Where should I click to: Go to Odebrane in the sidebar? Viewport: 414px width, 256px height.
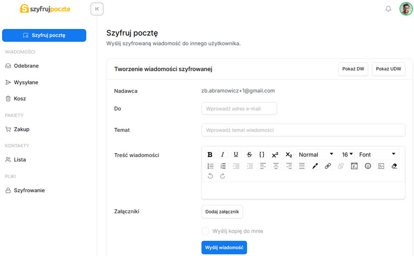(x=26, y=66)
